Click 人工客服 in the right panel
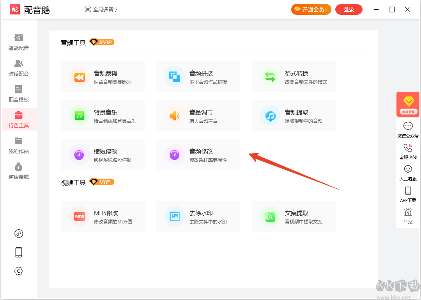The height and width of the screenshot is (300, 421). coord(408,173)
